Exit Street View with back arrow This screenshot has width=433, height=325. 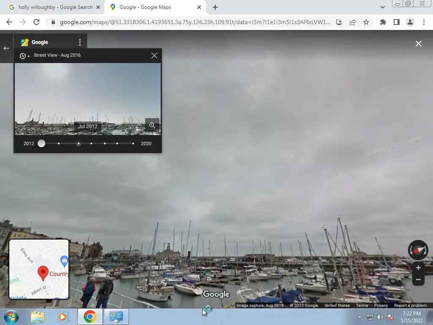pos(6,48)
